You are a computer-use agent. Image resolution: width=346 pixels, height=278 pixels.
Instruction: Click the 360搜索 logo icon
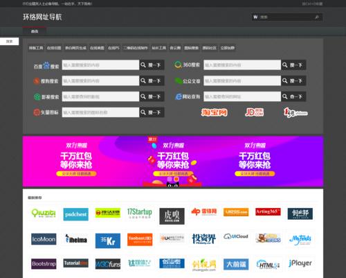(x=178, y=64)
